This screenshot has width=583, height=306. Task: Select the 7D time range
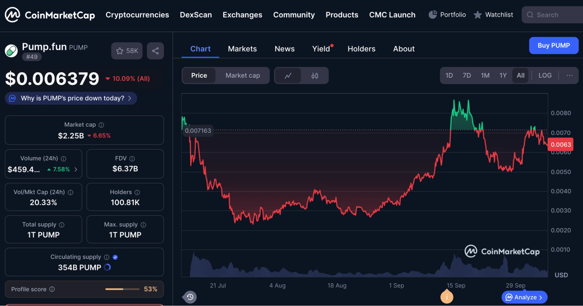click(x=467, y=75)
